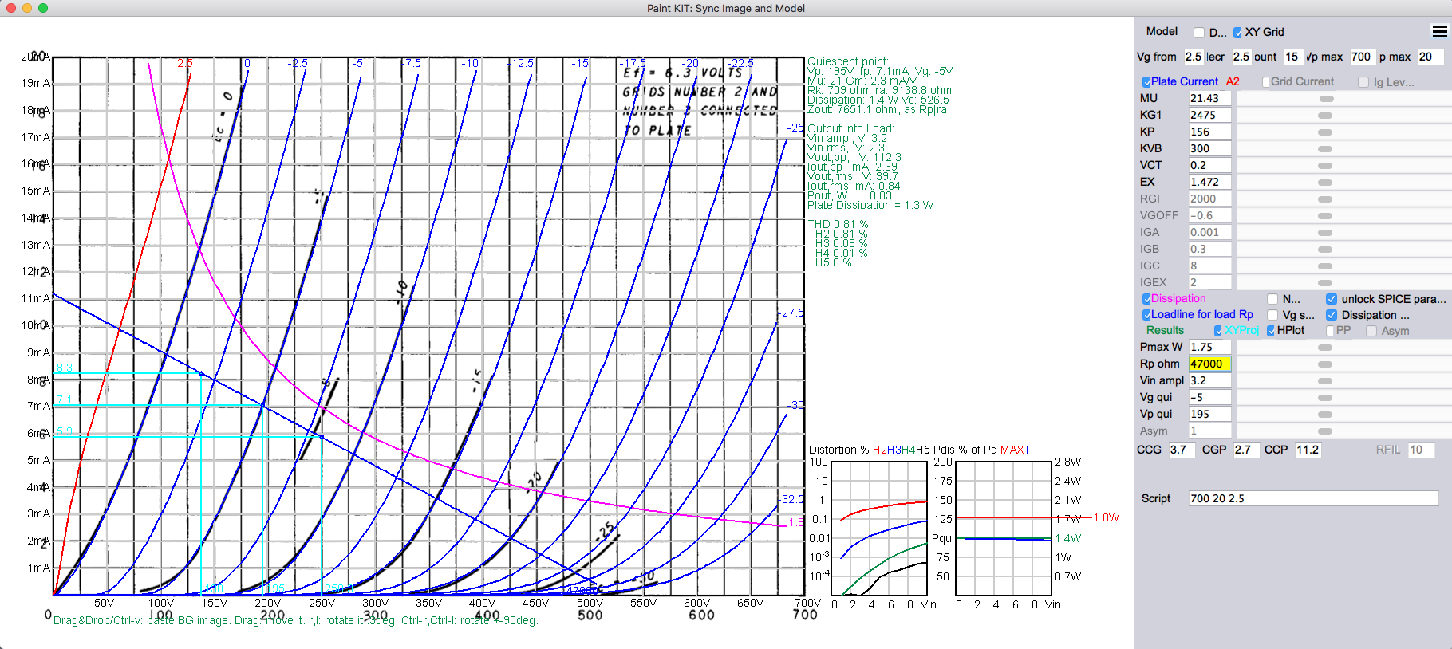Screen dimensions: 1452x649
Task: Click the Vp qui field 195
Action: click(1209, 414)
